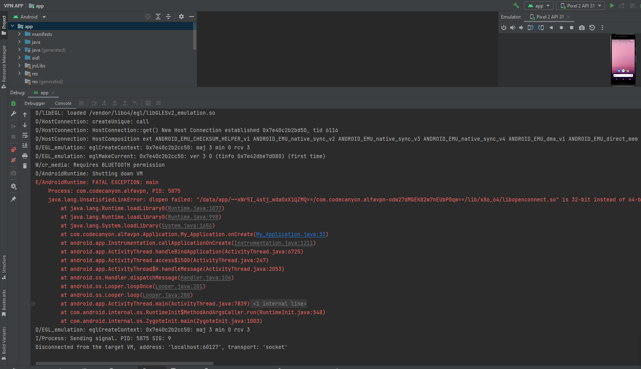
Task: Expand the res folder
Action: click(19, 73)
